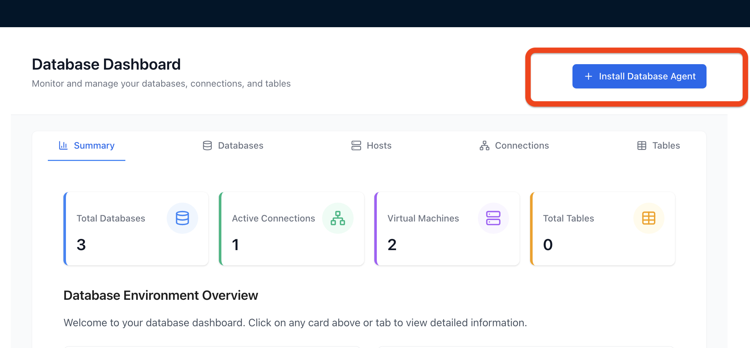
Task: Switch to the Summary tab
Action: (x=87, y=145)
